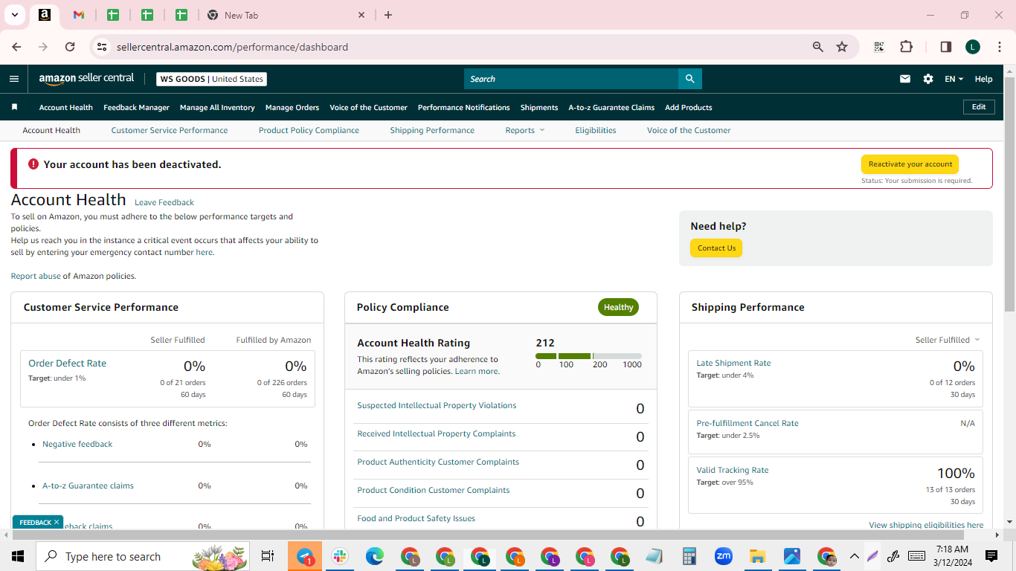Click the Amazon Seller Central logo
The width and height of the screenshot is (1016, 571).
click(x=86, y=79)
